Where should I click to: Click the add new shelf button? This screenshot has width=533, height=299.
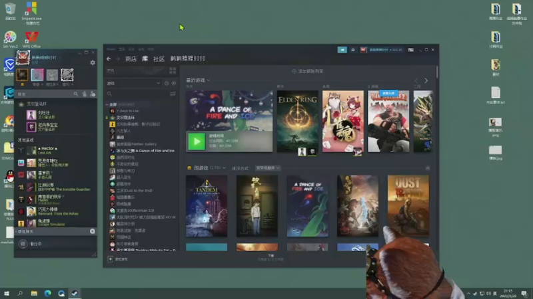click(307, 71)
